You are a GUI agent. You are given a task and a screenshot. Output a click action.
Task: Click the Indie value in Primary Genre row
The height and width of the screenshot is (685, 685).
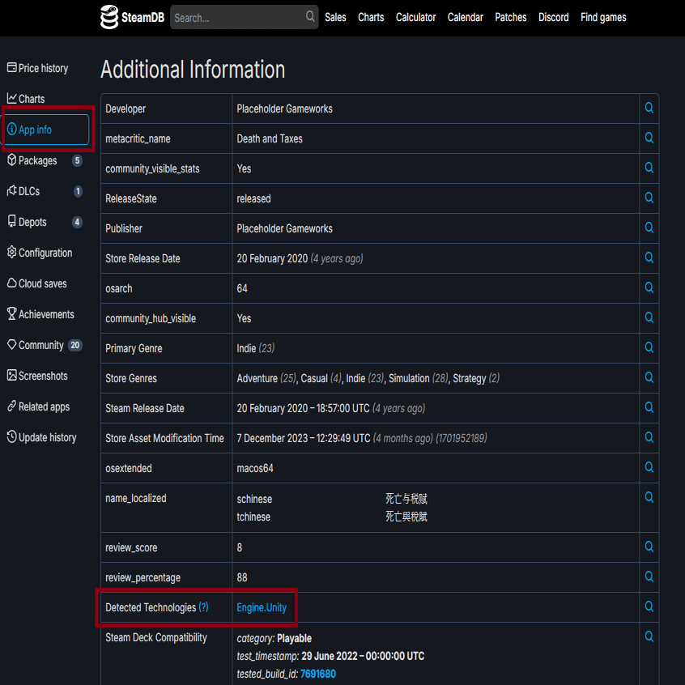coord(246,349)
